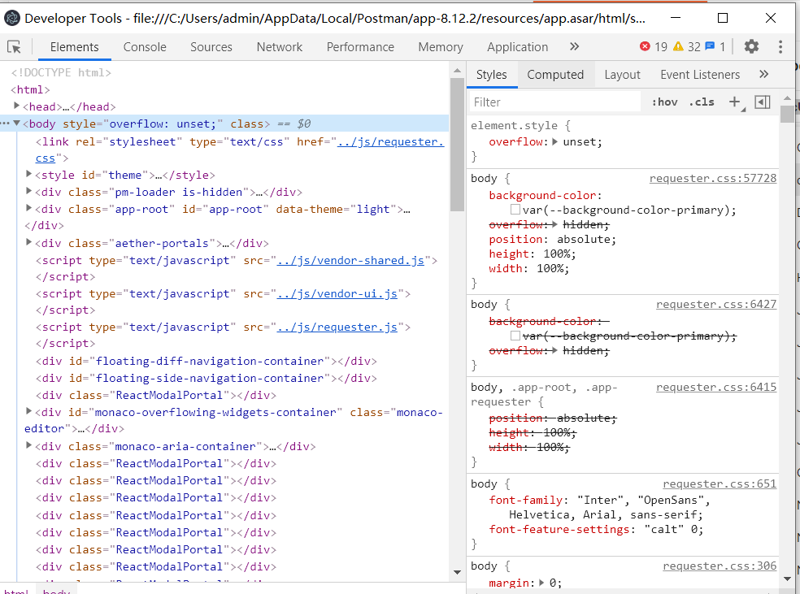
Task: Switch to the Console tab
Action: [x=145, y=47]
